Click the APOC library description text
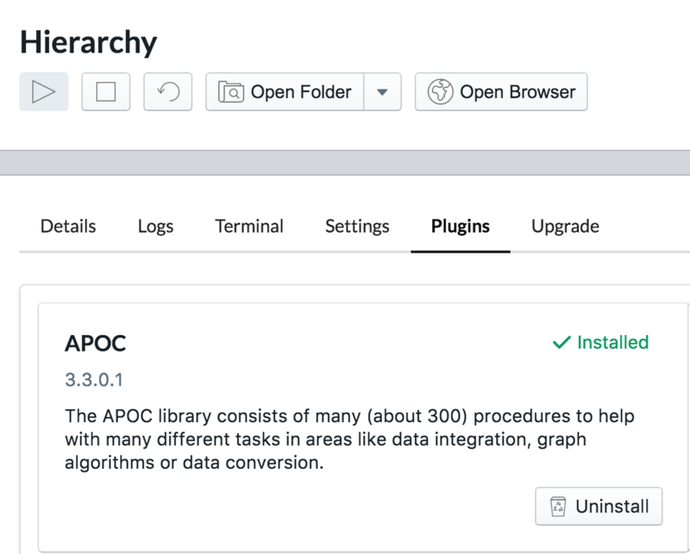 point(349,439)
